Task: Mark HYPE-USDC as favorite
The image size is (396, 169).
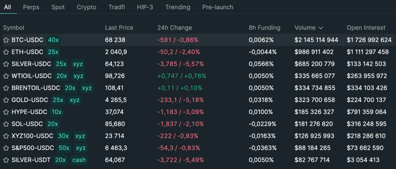Action: [6, 112]
